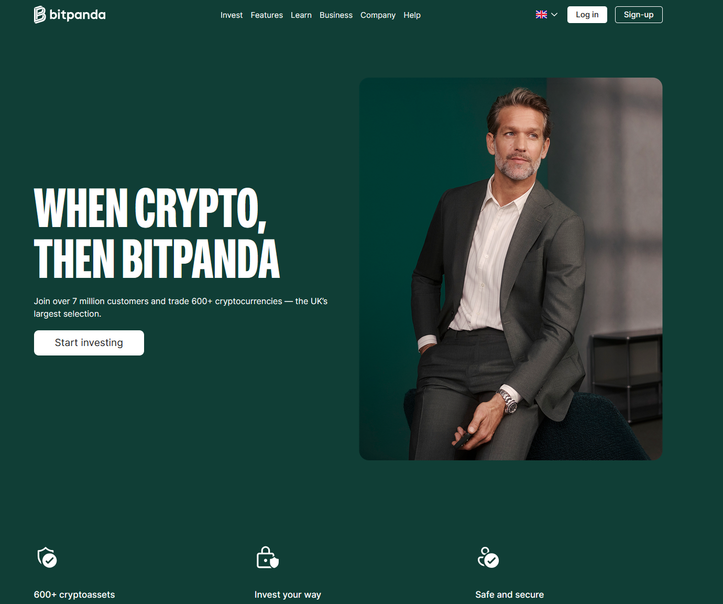
Task: Click the person checkmark Safe and secure icon
Action: (x=488, y=557)
